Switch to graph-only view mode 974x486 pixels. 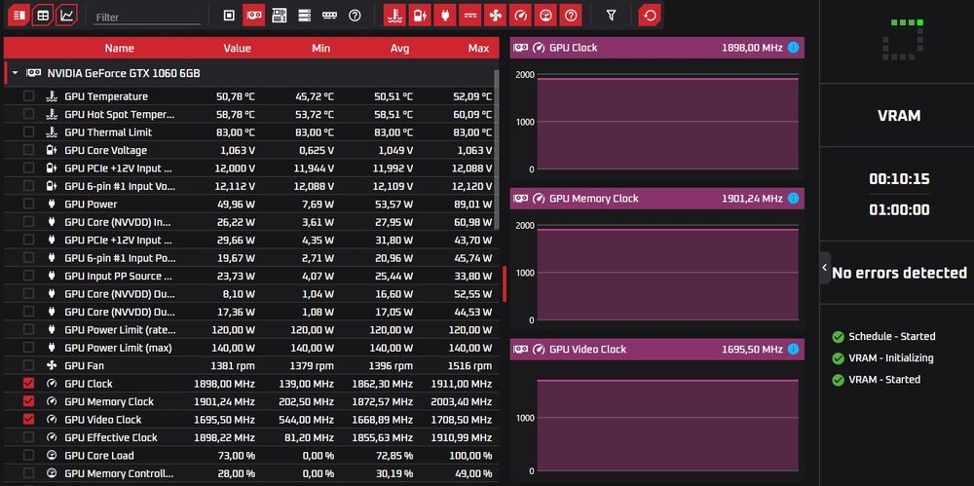tap(66, 15)
